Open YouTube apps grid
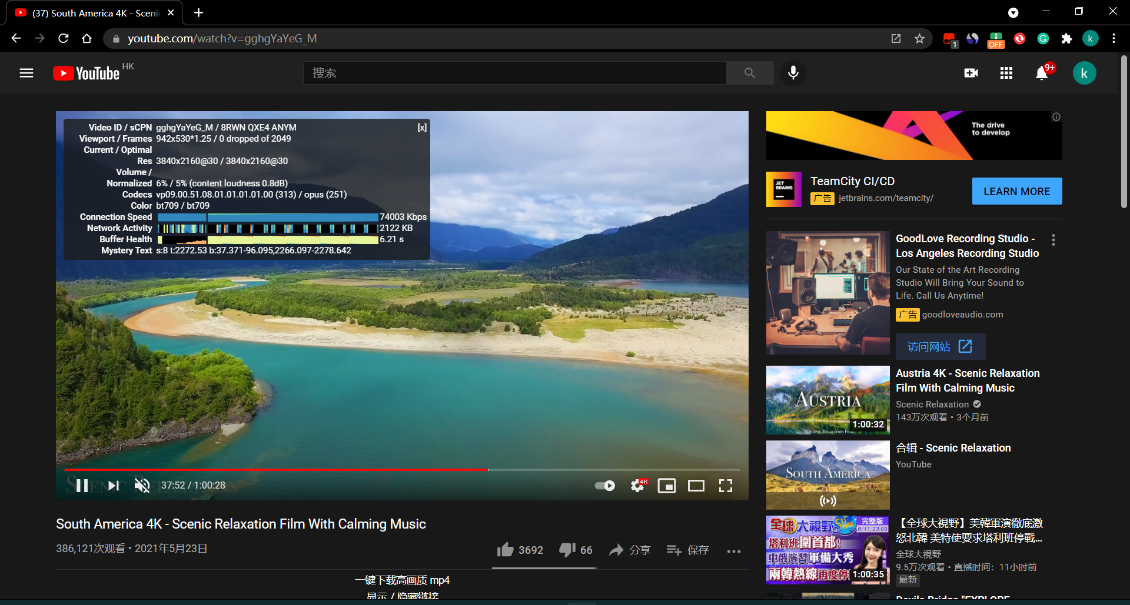 tap(1006, 73)
